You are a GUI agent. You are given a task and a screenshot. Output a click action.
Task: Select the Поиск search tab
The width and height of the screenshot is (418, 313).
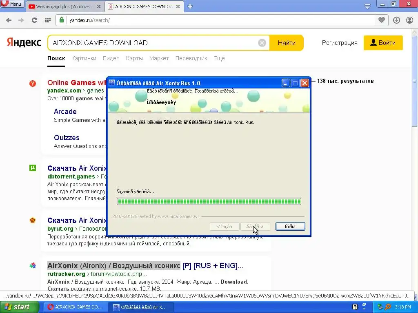pos(56,58)
